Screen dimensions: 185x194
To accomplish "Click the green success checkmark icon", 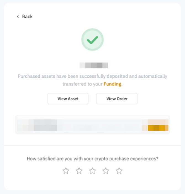I will coord(92,40).
